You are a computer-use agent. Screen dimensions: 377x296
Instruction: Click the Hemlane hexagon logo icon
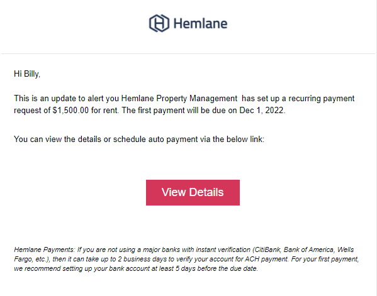159,23
